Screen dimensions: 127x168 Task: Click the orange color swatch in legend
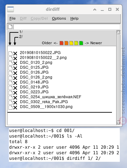click(x=66, y=43)
